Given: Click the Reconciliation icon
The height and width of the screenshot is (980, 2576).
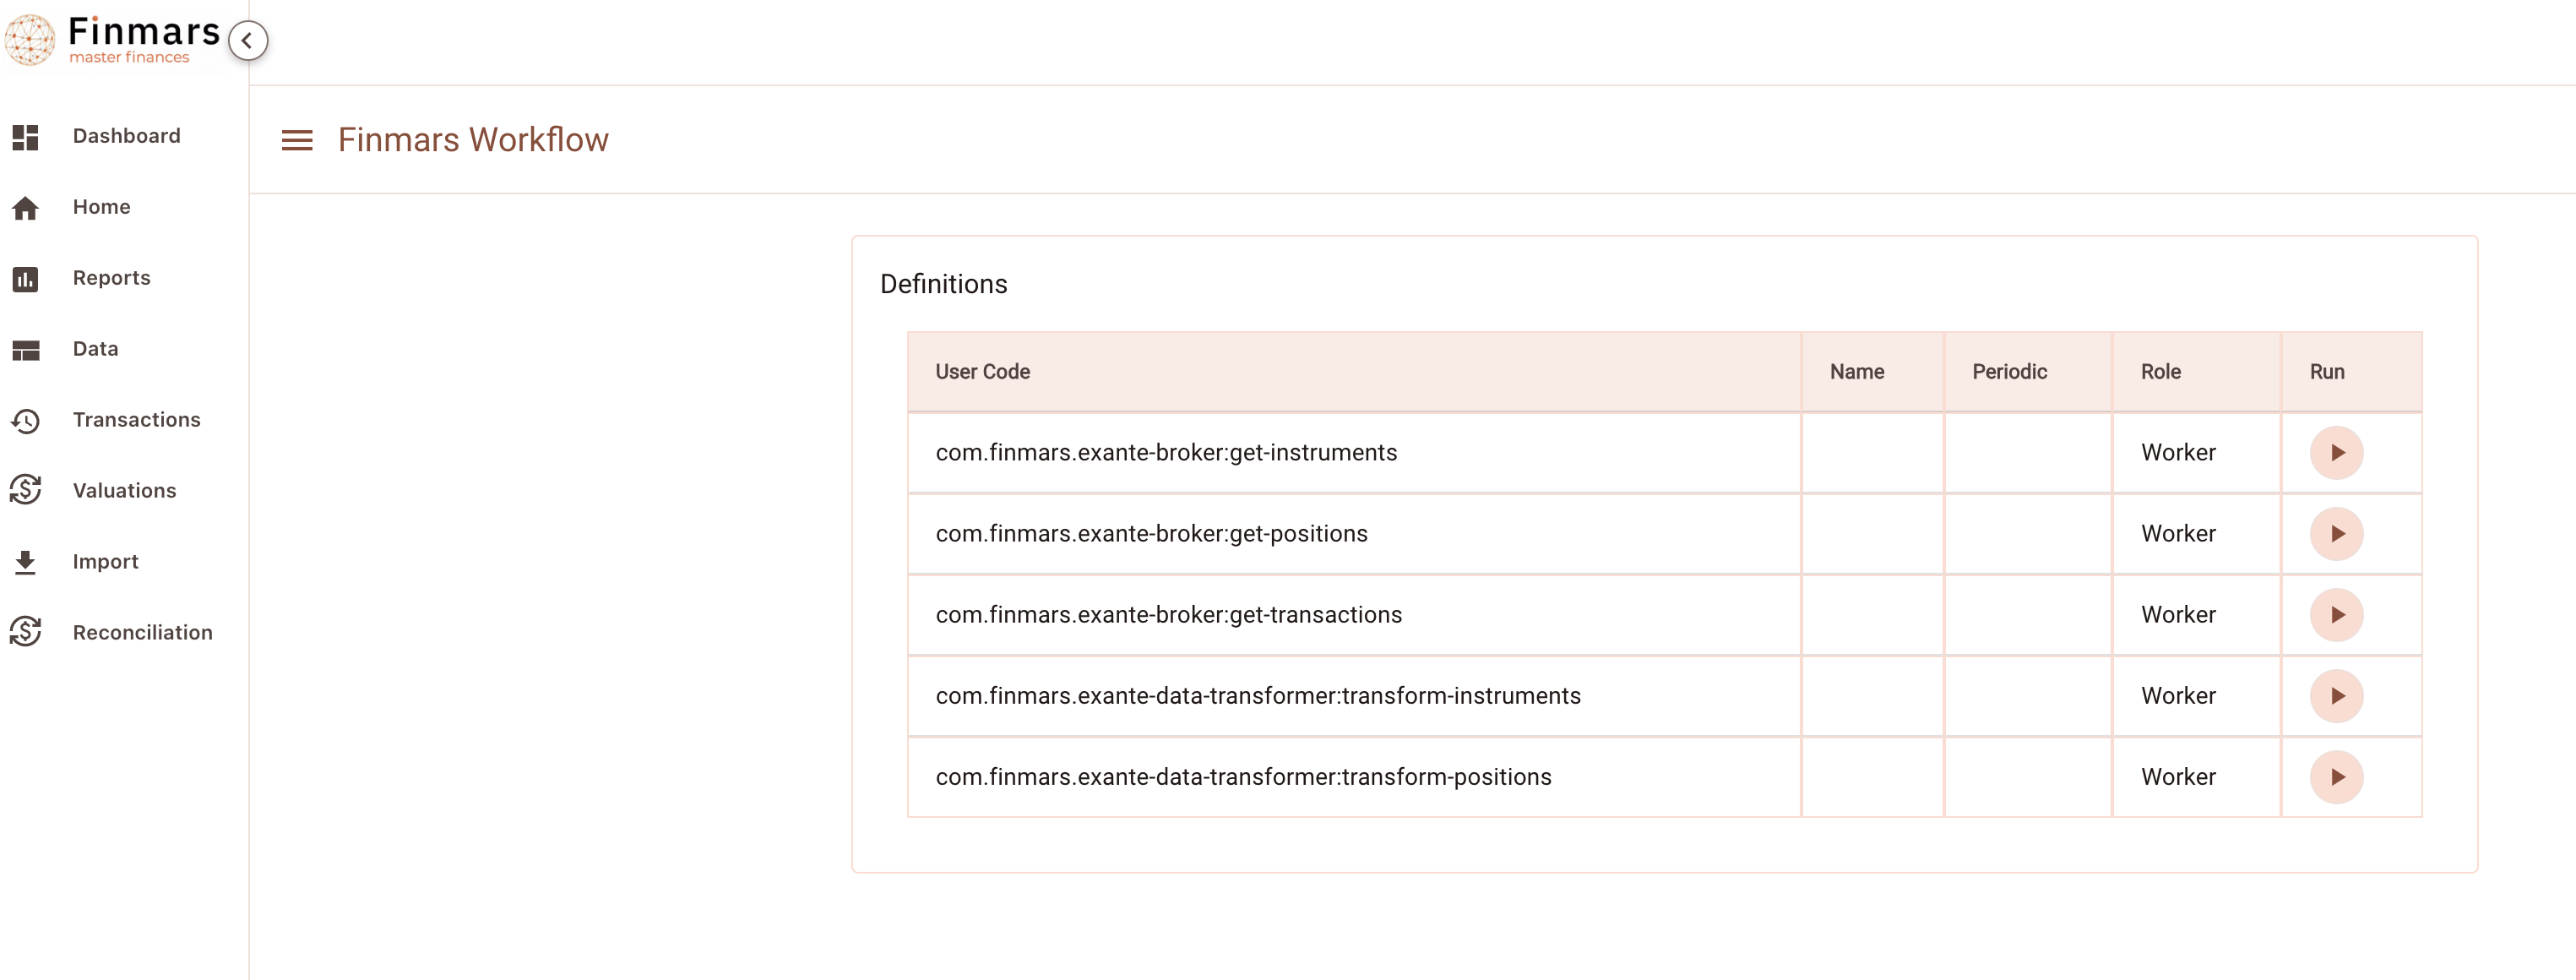Looking at the screenshot, I should point(25,632).
